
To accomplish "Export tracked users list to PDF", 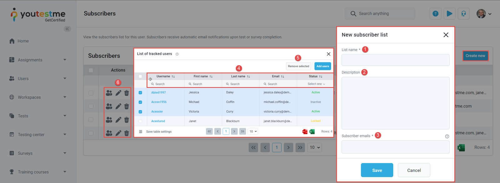I will pyautogui.click(x=305, y=132).
